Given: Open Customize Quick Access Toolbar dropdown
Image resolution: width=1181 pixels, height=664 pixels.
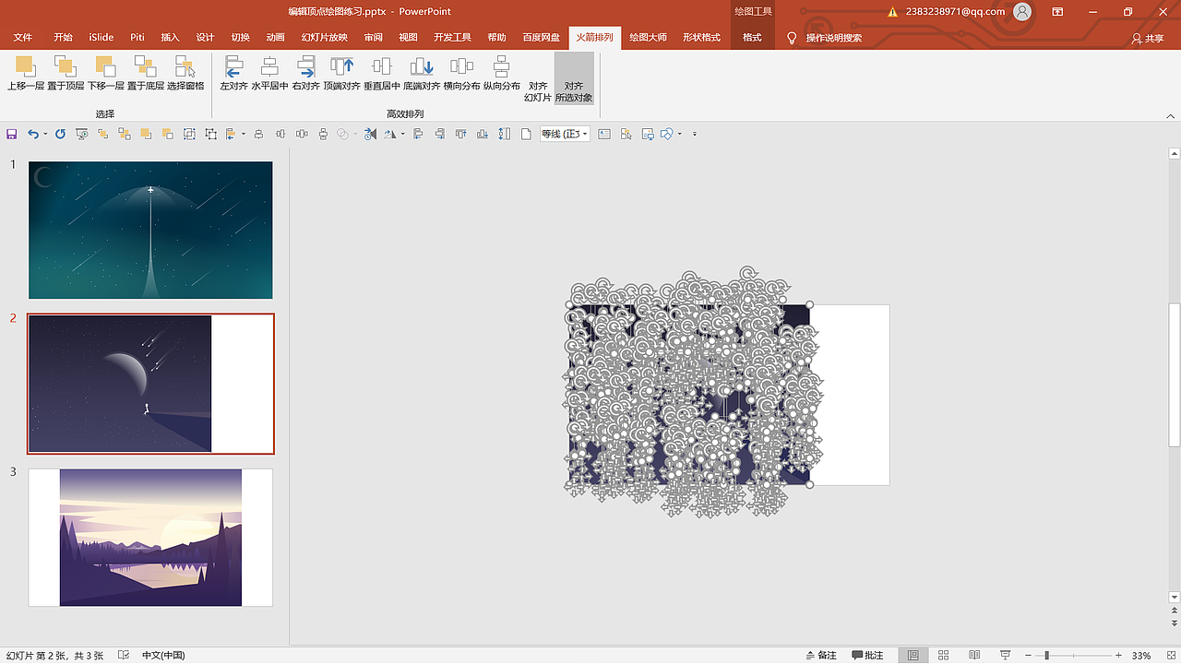Looking at the screenshot, I should (695, 134).
